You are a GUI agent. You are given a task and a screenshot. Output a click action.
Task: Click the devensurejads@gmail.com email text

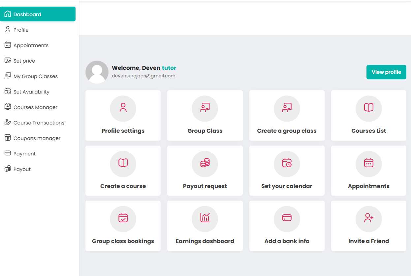pos(143,76)
